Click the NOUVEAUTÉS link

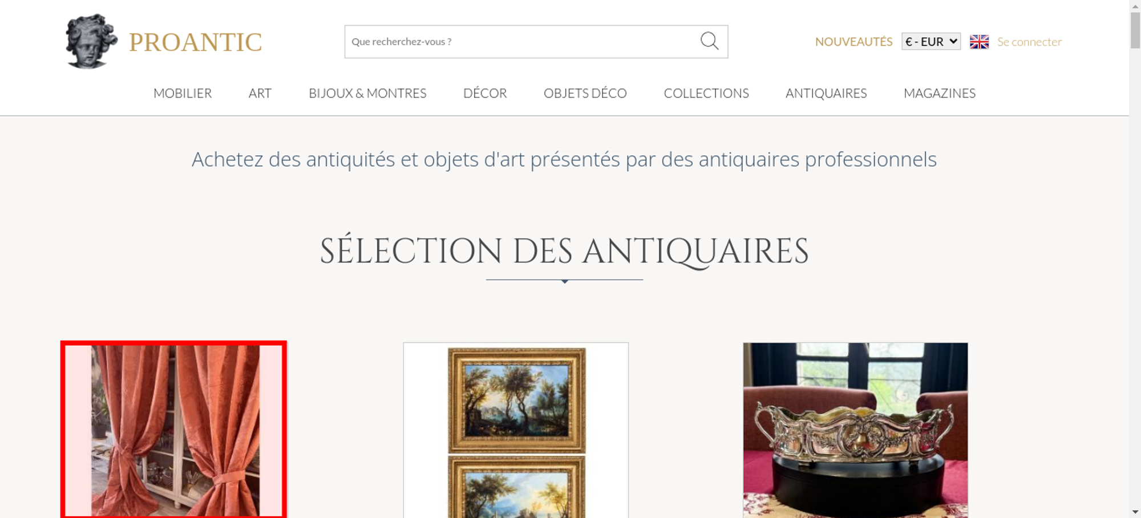[x=853, y=42]
